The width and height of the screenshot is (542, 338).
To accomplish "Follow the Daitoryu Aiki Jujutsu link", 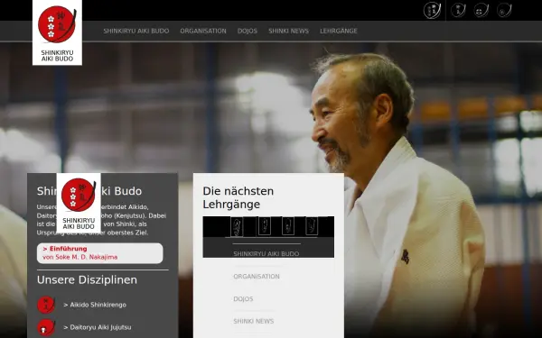I will tap(98, 327).
